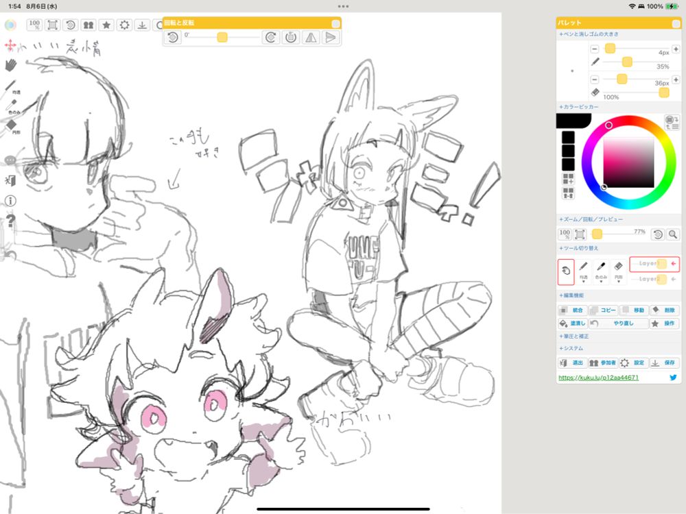Click 参加者 participants button

[x=603, y=363]
